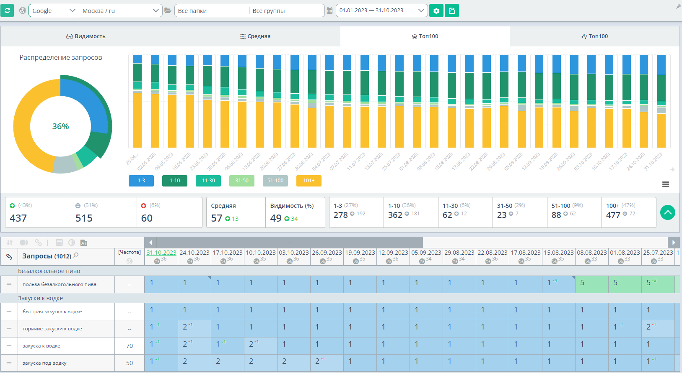Toggle the 1-10 dark green legend swatch

click(175, 181)
